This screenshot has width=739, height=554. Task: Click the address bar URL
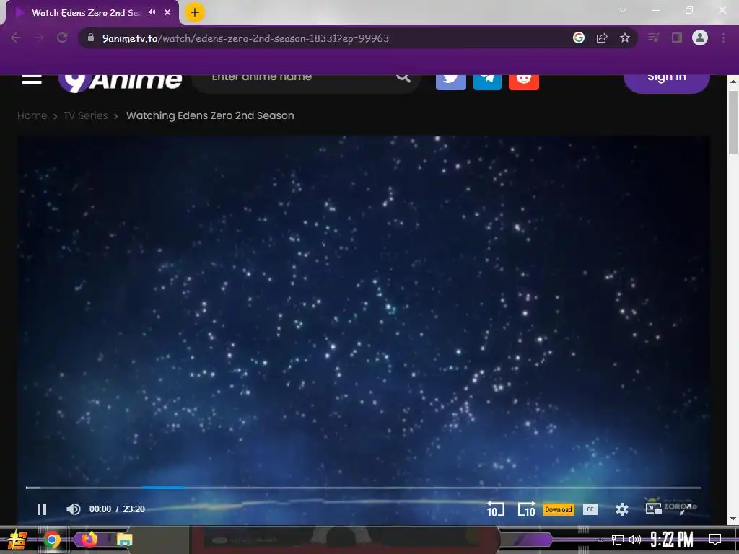245,38
